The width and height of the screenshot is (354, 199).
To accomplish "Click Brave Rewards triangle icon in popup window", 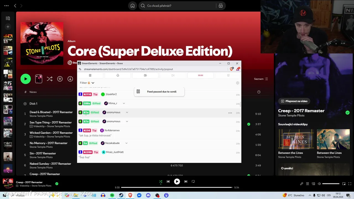I will (x=238, y=69).
